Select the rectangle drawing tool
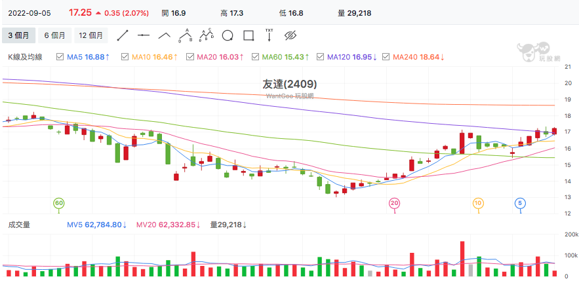 249,35
